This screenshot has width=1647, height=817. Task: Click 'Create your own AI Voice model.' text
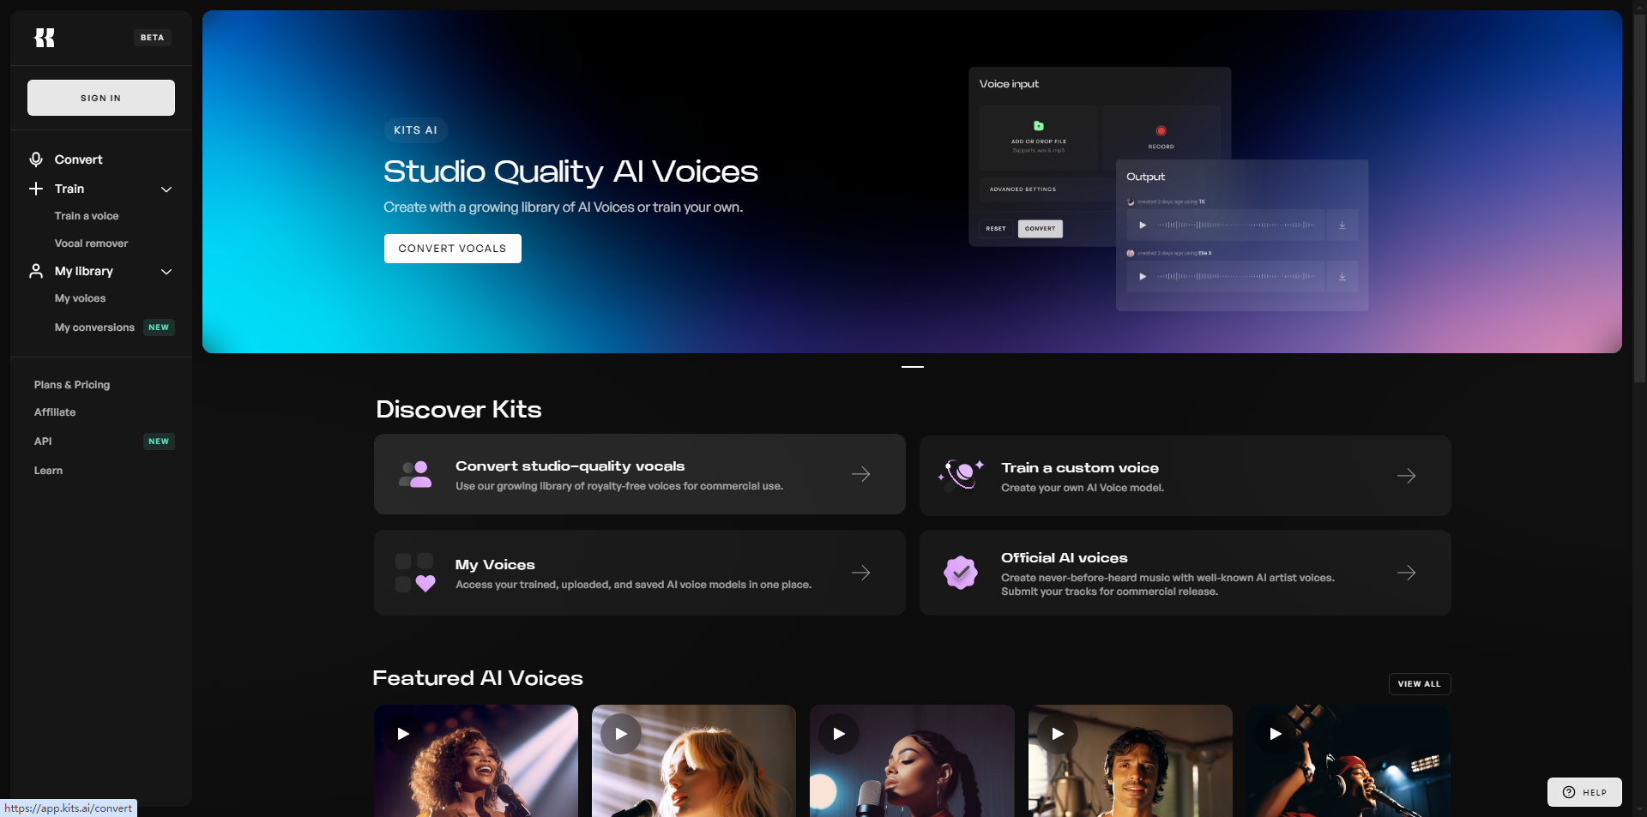click(x=1083, y=488)
